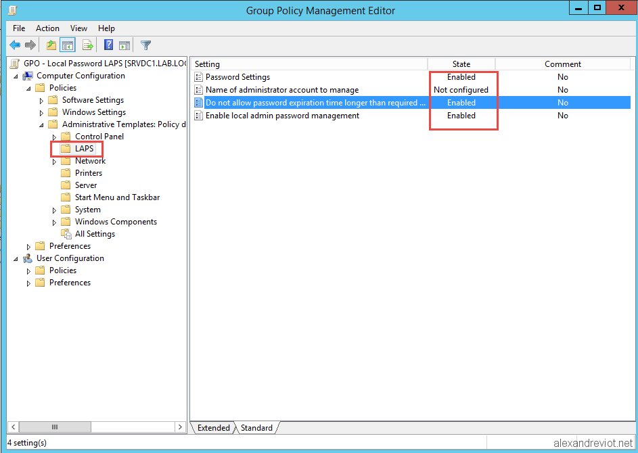The height and width of the screenshot is (453, 638).
Task: Click the LAPS folder icon
Action: click(66, 149)
